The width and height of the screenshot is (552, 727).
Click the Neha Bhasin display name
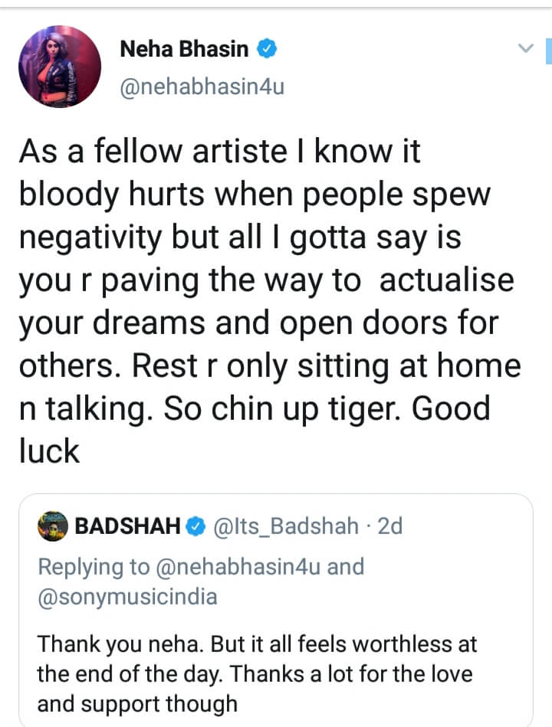[184, 50]
